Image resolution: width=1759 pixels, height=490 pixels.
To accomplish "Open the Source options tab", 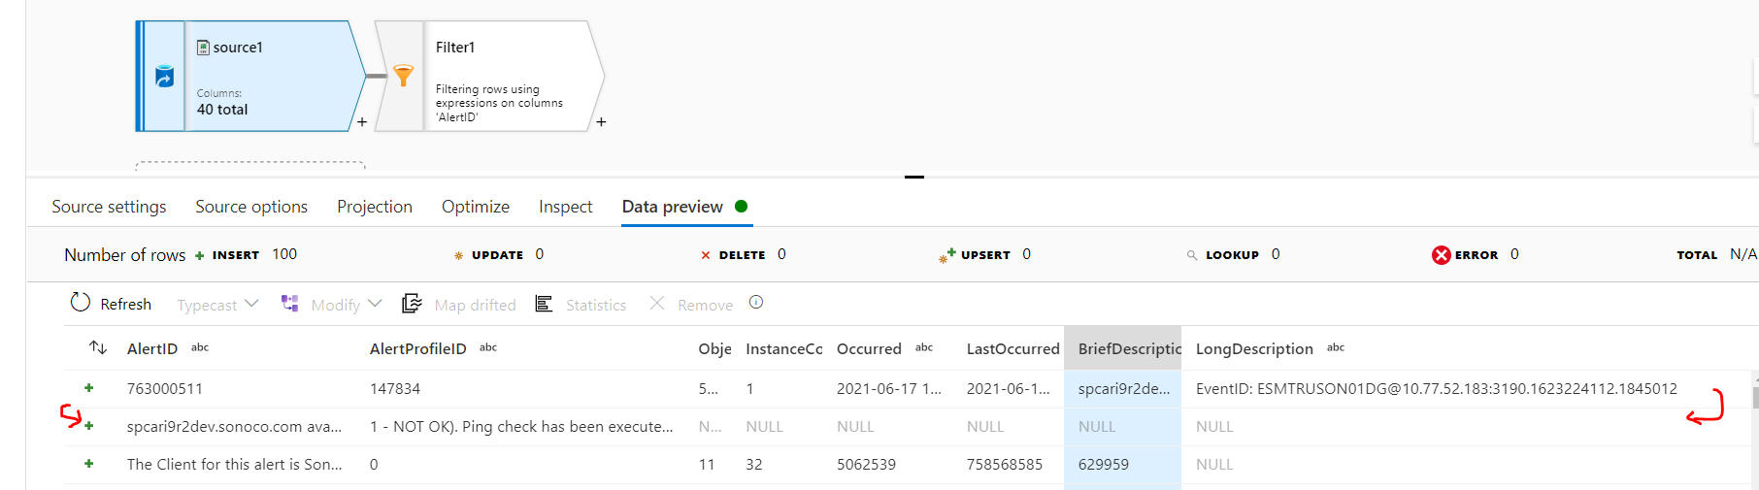I will coord(251,207).
